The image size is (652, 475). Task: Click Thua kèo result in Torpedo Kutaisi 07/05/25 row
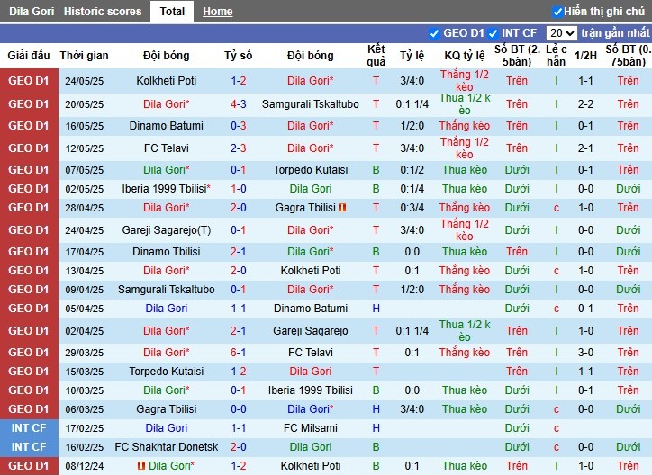tap(465, 169)
